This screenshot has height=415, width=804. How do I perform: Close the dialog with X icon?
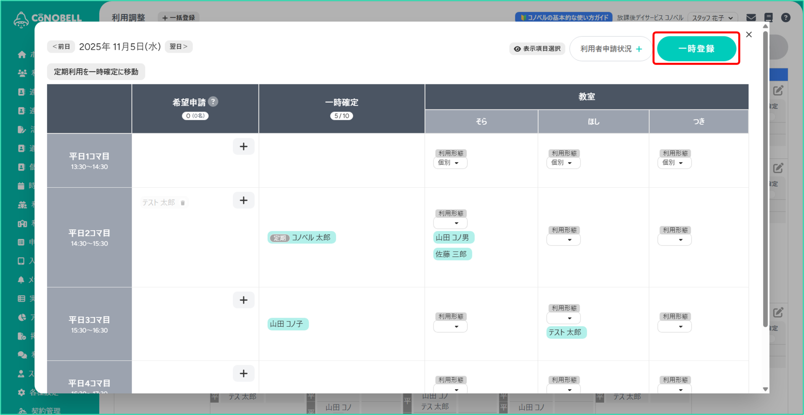click(749, 35)
